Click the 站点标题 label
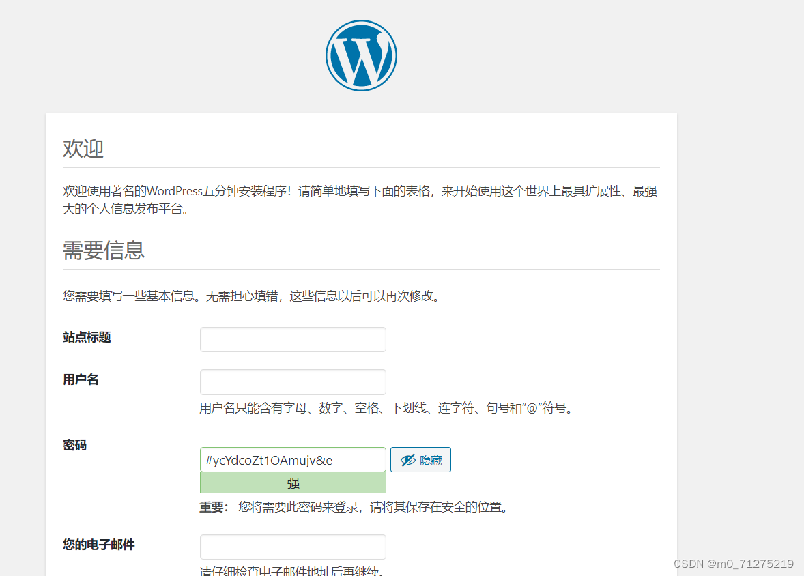 [x=87, y=337]
